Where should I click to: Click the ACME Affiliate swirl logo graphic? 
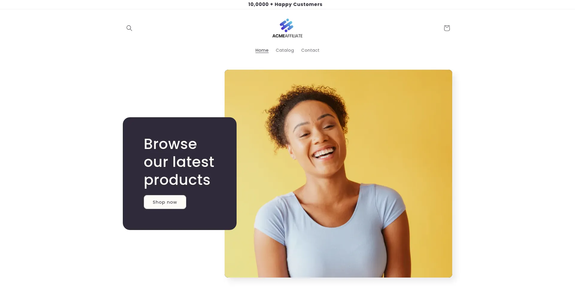pos(287,25)
